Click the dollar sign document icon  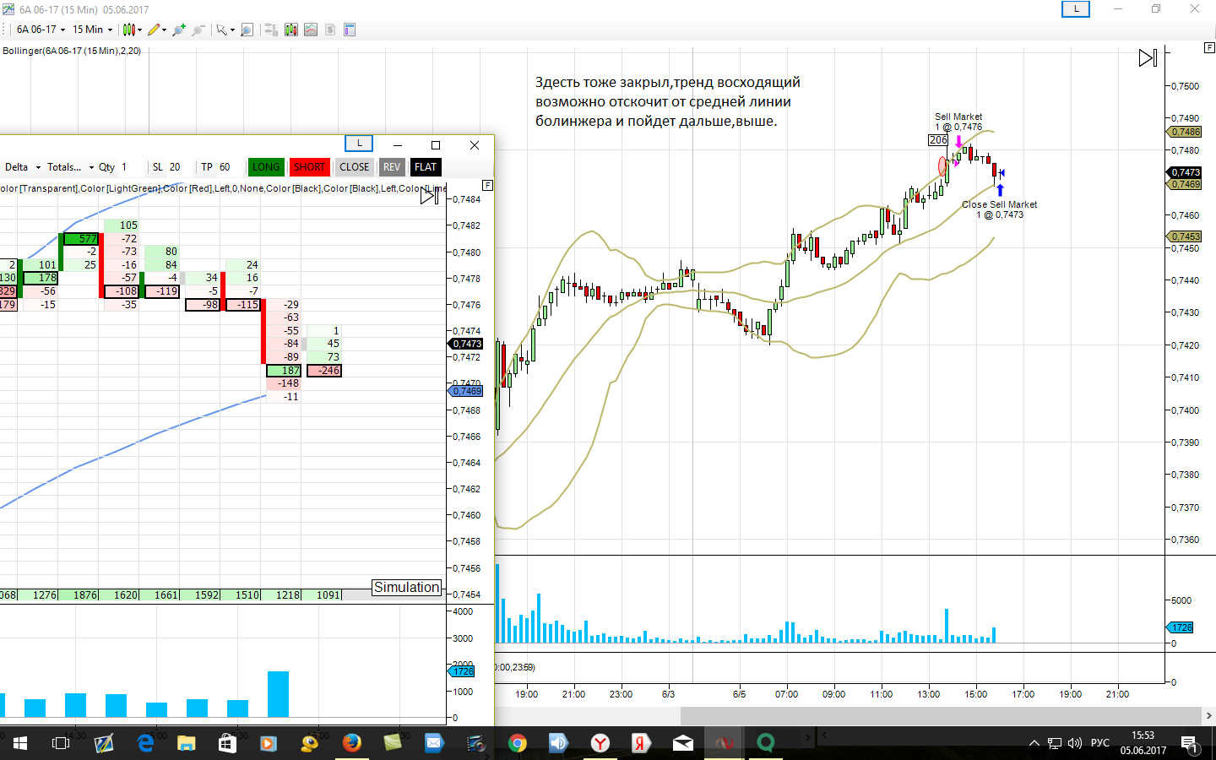pos(330,30)
